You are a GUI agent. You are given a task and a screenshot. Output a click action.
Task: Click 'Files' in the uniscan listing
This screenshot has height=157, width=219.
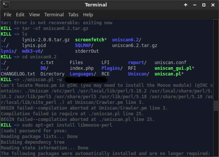76,63
